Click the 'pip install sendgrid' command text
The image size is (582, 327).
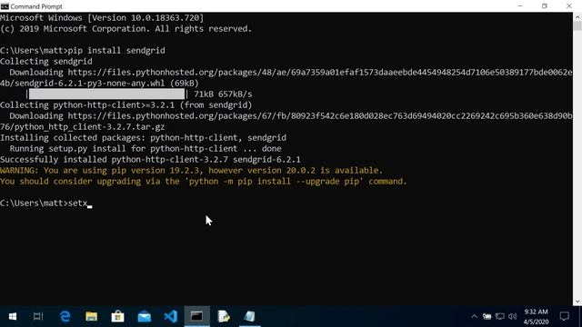(116, 51)
